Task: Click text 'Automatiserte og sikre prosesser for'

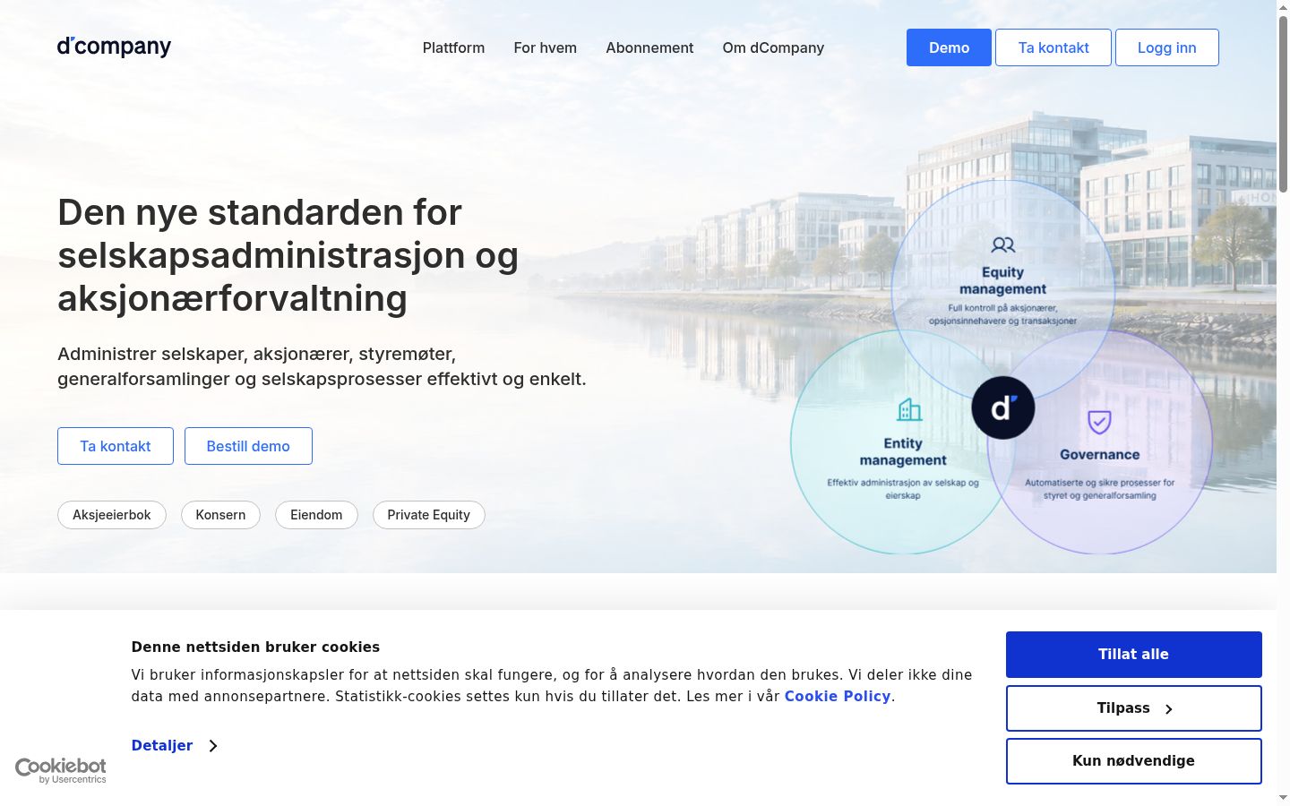Action: [1099, 482]
